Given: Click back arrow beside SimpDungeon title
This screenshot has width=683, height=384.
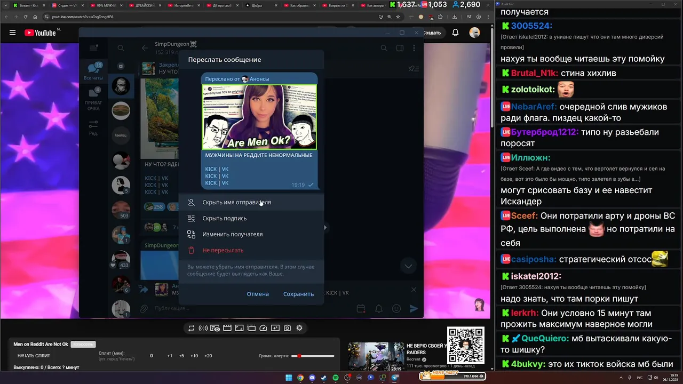Looking at the screenshot, I should pyautogui.click(x=145, y=48).
